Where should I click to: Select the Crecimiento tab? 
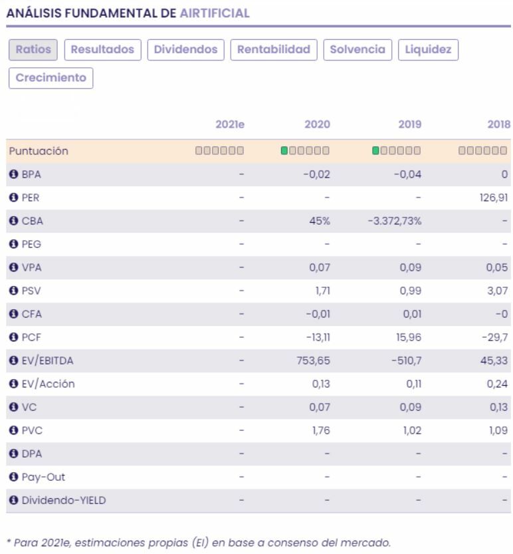click(x=51, y=78)
